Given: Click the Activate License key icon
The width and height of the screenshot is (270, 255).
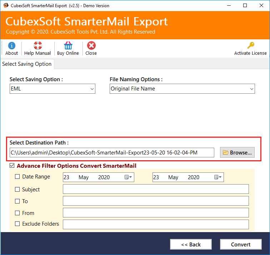Looking at the screenshot, I should tap(251, 45).
